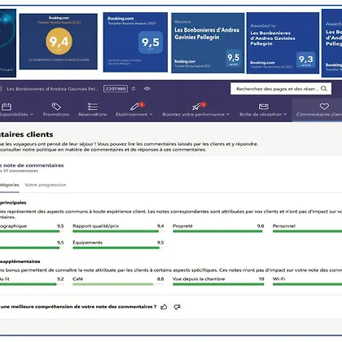Viewport: 342px width, 342px height.
Task: Click the property ID 2207980 badge
Action: click(x=116, y=89)
